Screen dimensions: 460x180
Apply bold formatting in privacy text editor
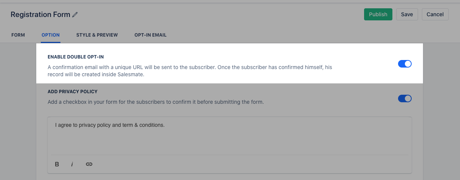coord(57,164)
